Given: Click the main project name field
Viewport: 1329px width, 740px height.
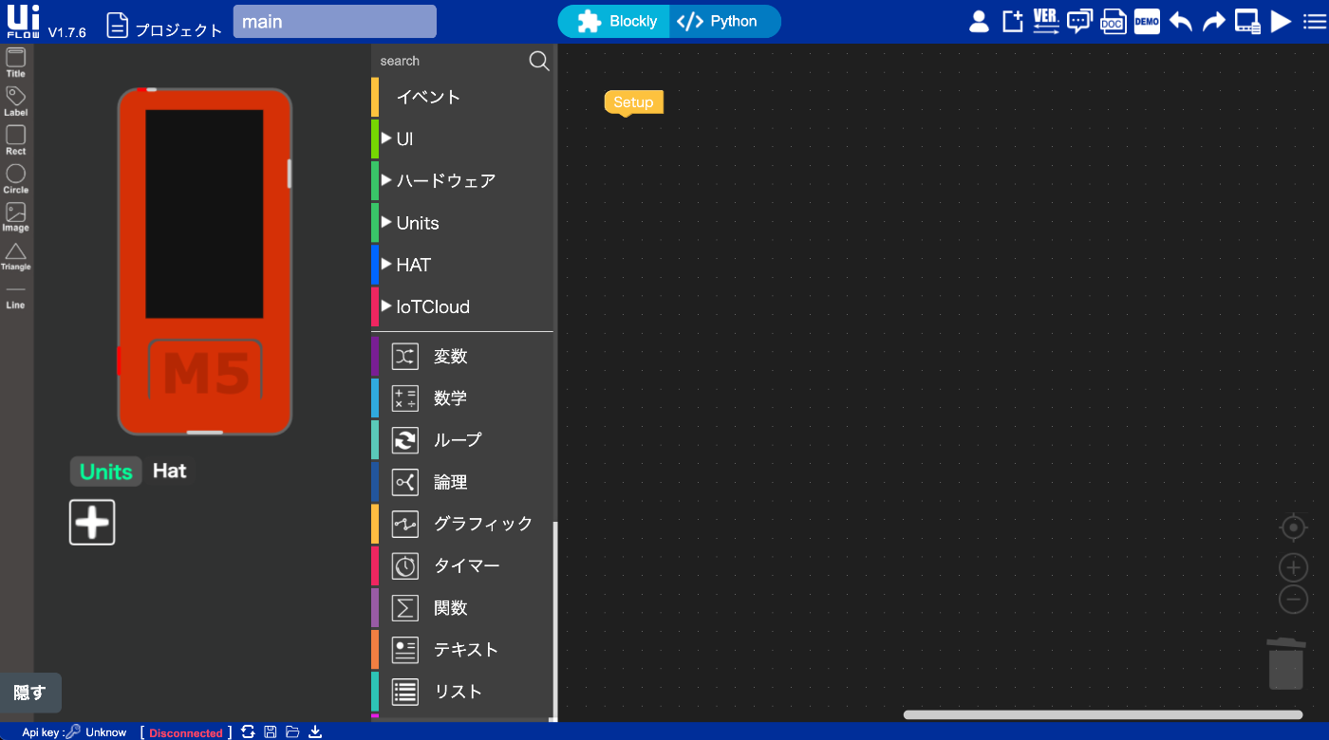Looking at the screenshot, I should pyautogui.click(x=334, y=21).
